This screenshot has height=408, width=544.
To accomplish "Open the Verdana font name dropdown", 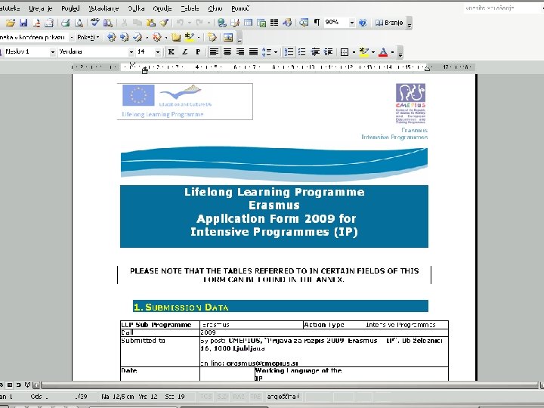I will 131,52.
